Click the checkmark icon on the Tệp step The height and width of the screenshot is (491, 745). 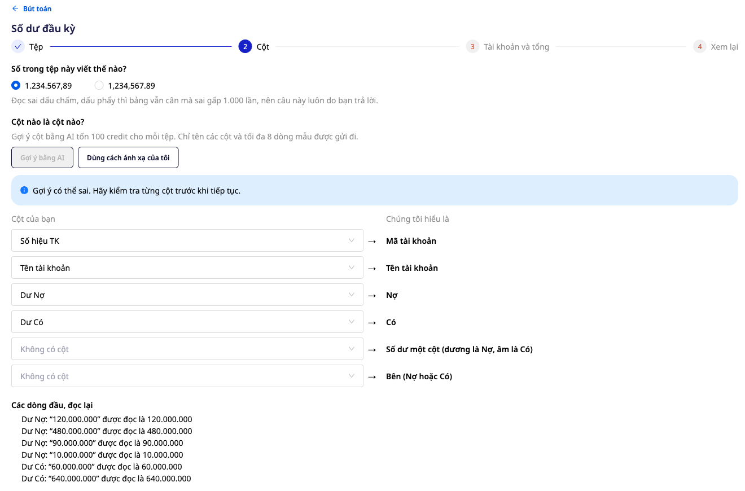point(18,46)
